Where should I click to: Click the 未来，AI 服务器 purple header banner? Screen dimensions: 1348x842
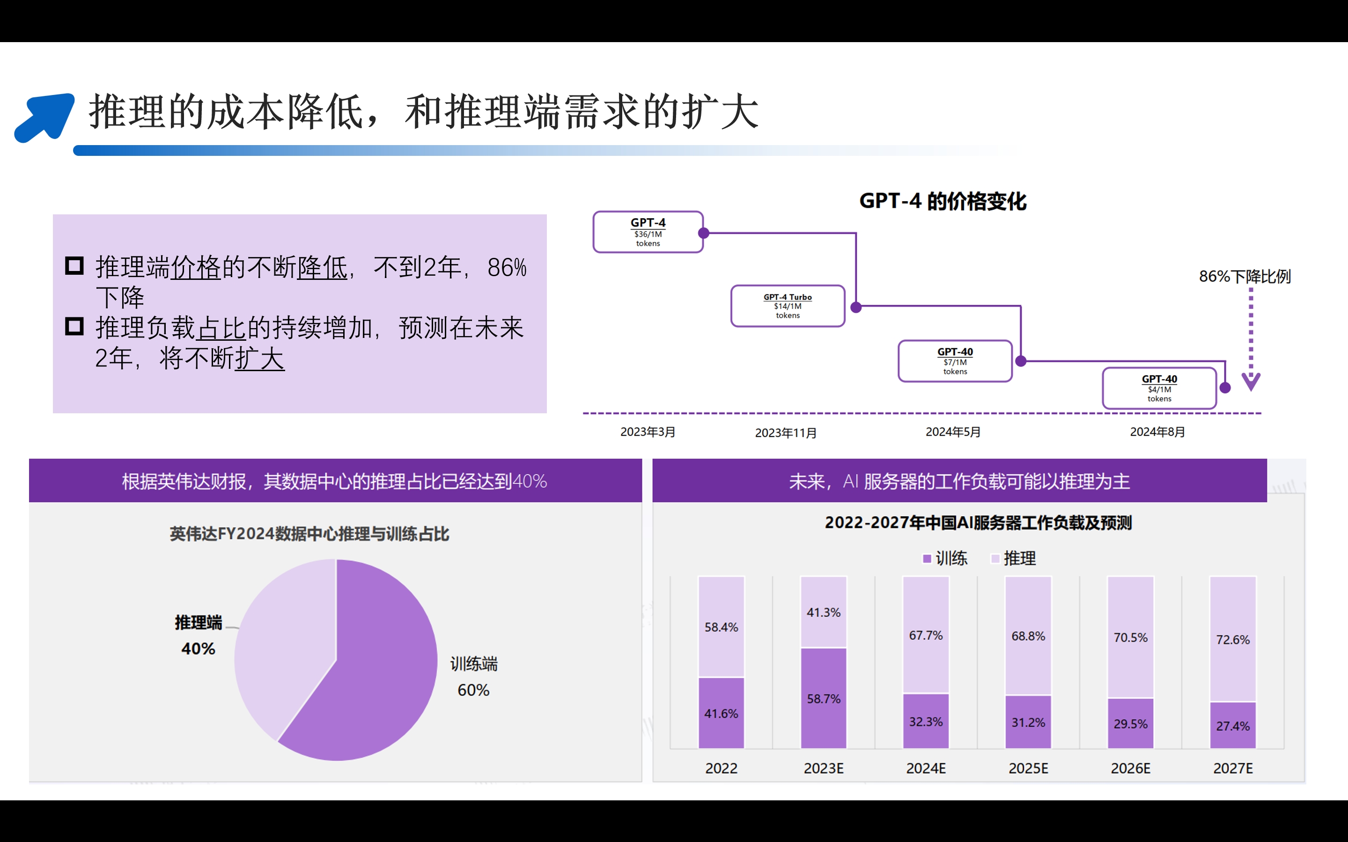click(959, 481)
